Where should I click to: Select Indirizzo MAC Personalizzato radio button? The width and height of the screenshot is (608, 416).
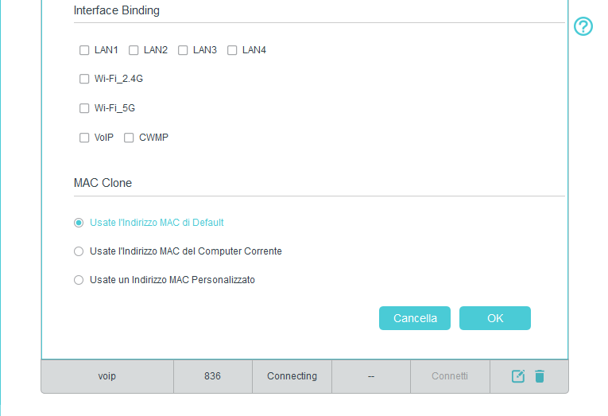coord(79,280)
